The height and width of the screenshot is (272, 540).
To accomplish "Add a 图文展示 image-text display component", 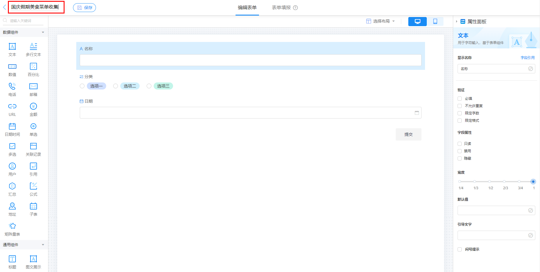I will 33,262.
